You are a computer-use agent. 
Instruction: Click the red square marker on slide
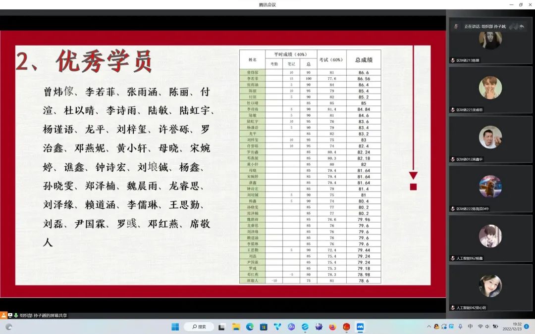click(413, 187)
